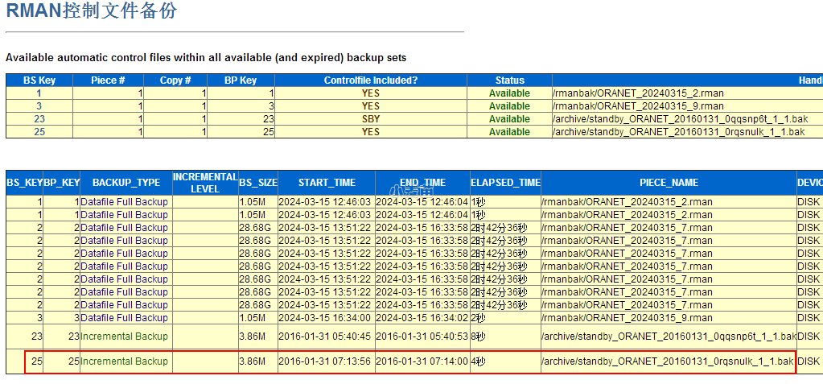Click the Status column header
This screenshot has height=384, width=823.
click(x=509, y=81)
